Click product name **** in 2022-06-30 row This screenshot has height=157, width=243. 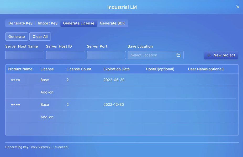point(15,80)
